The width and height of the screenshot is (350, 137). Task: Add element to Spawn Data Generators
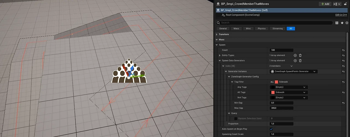pos(295,61)
